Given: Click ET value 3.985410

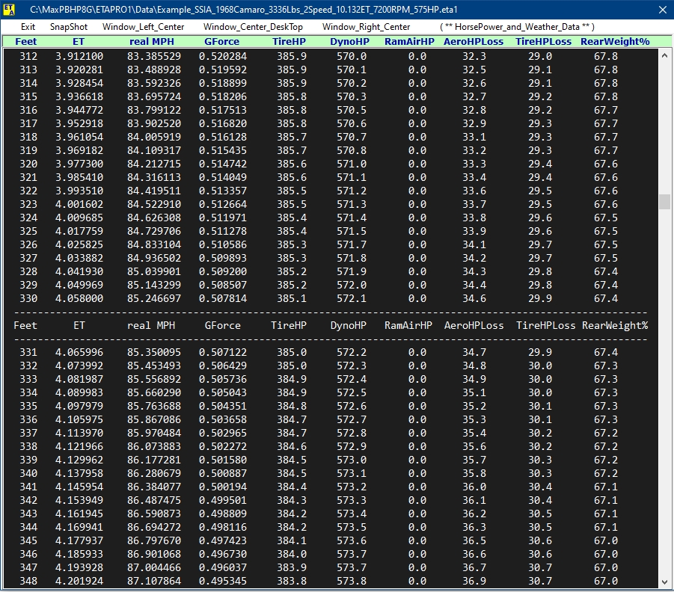Looking at the screenshot, I should click(79, 177).
